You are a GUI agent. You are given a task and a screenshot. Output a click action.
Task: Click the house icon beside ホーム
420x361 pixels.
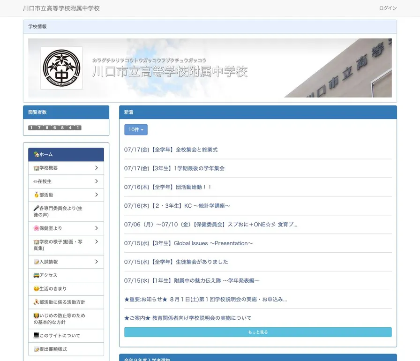37,154
